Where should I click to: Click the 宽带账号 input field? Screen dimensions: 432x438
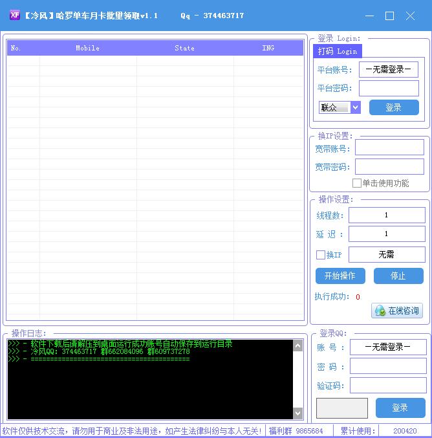pos(389,148)
